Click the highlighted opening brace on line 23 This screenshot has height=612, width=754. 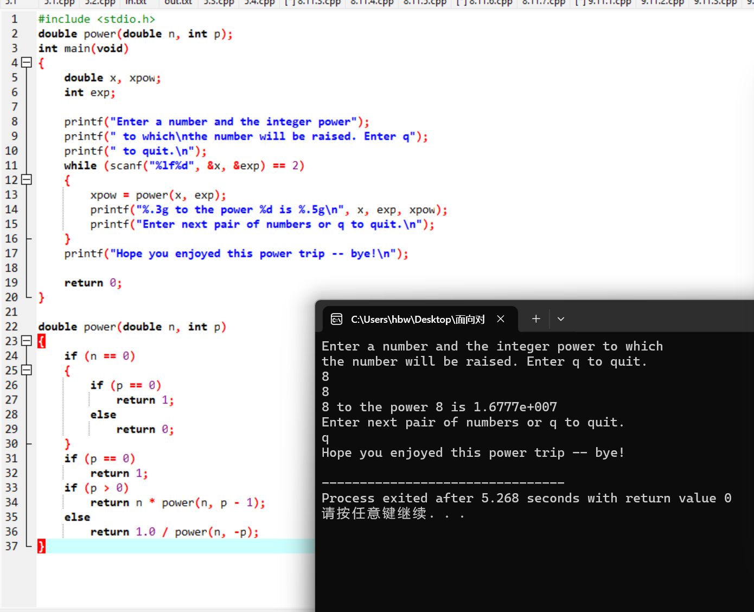click(41, 341)
